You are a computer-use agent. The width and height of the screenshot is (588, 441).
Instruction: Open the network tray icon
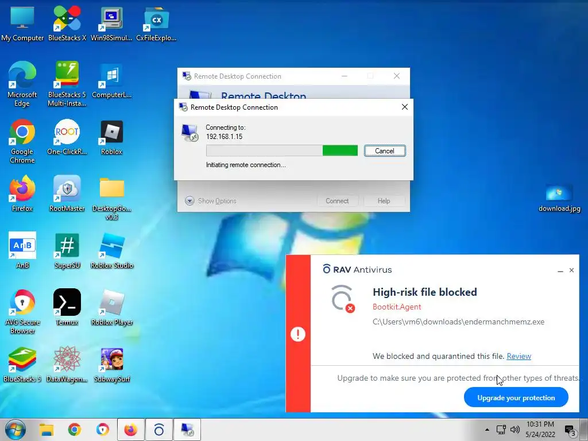point(501,430)
